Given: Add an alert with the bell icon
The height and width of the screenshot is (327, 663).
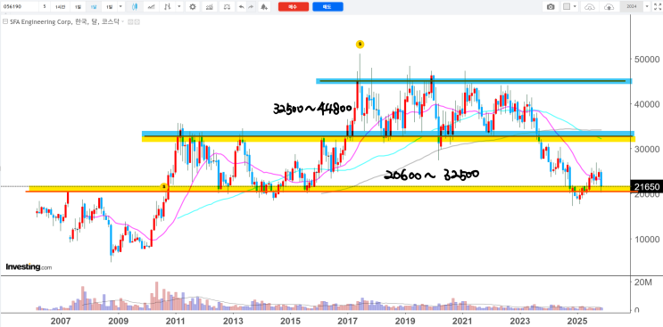Looking at the screenshot, I should 264,7.
